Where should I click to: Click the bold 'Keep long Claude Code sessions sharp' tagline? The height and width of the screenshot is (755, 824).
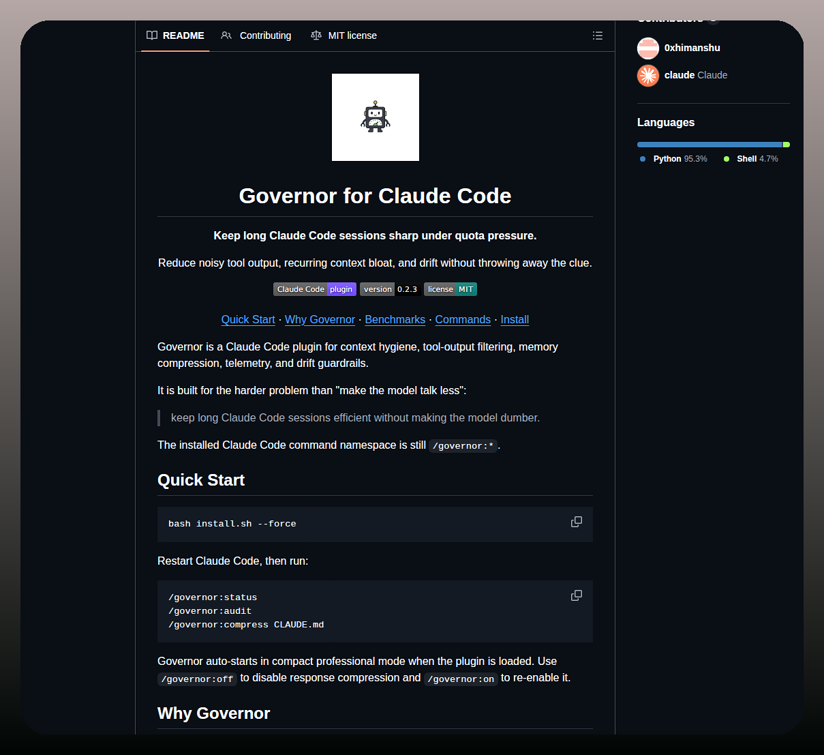(x=375, y=235)
